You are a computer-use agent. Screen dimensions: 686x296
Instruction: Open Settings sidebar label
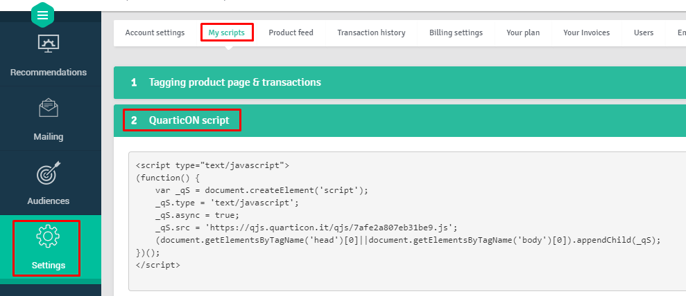pos(49,265)
